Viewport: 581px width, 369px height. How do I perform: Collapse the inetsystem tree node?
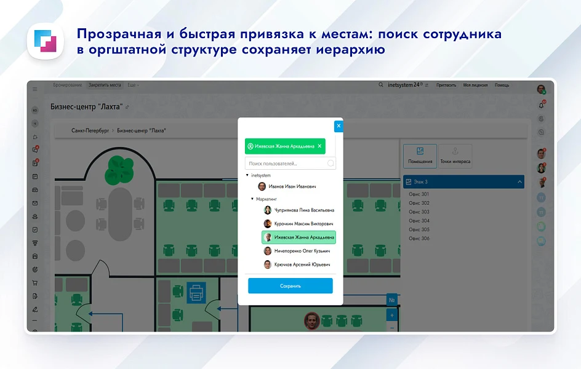tap(247, 175)
